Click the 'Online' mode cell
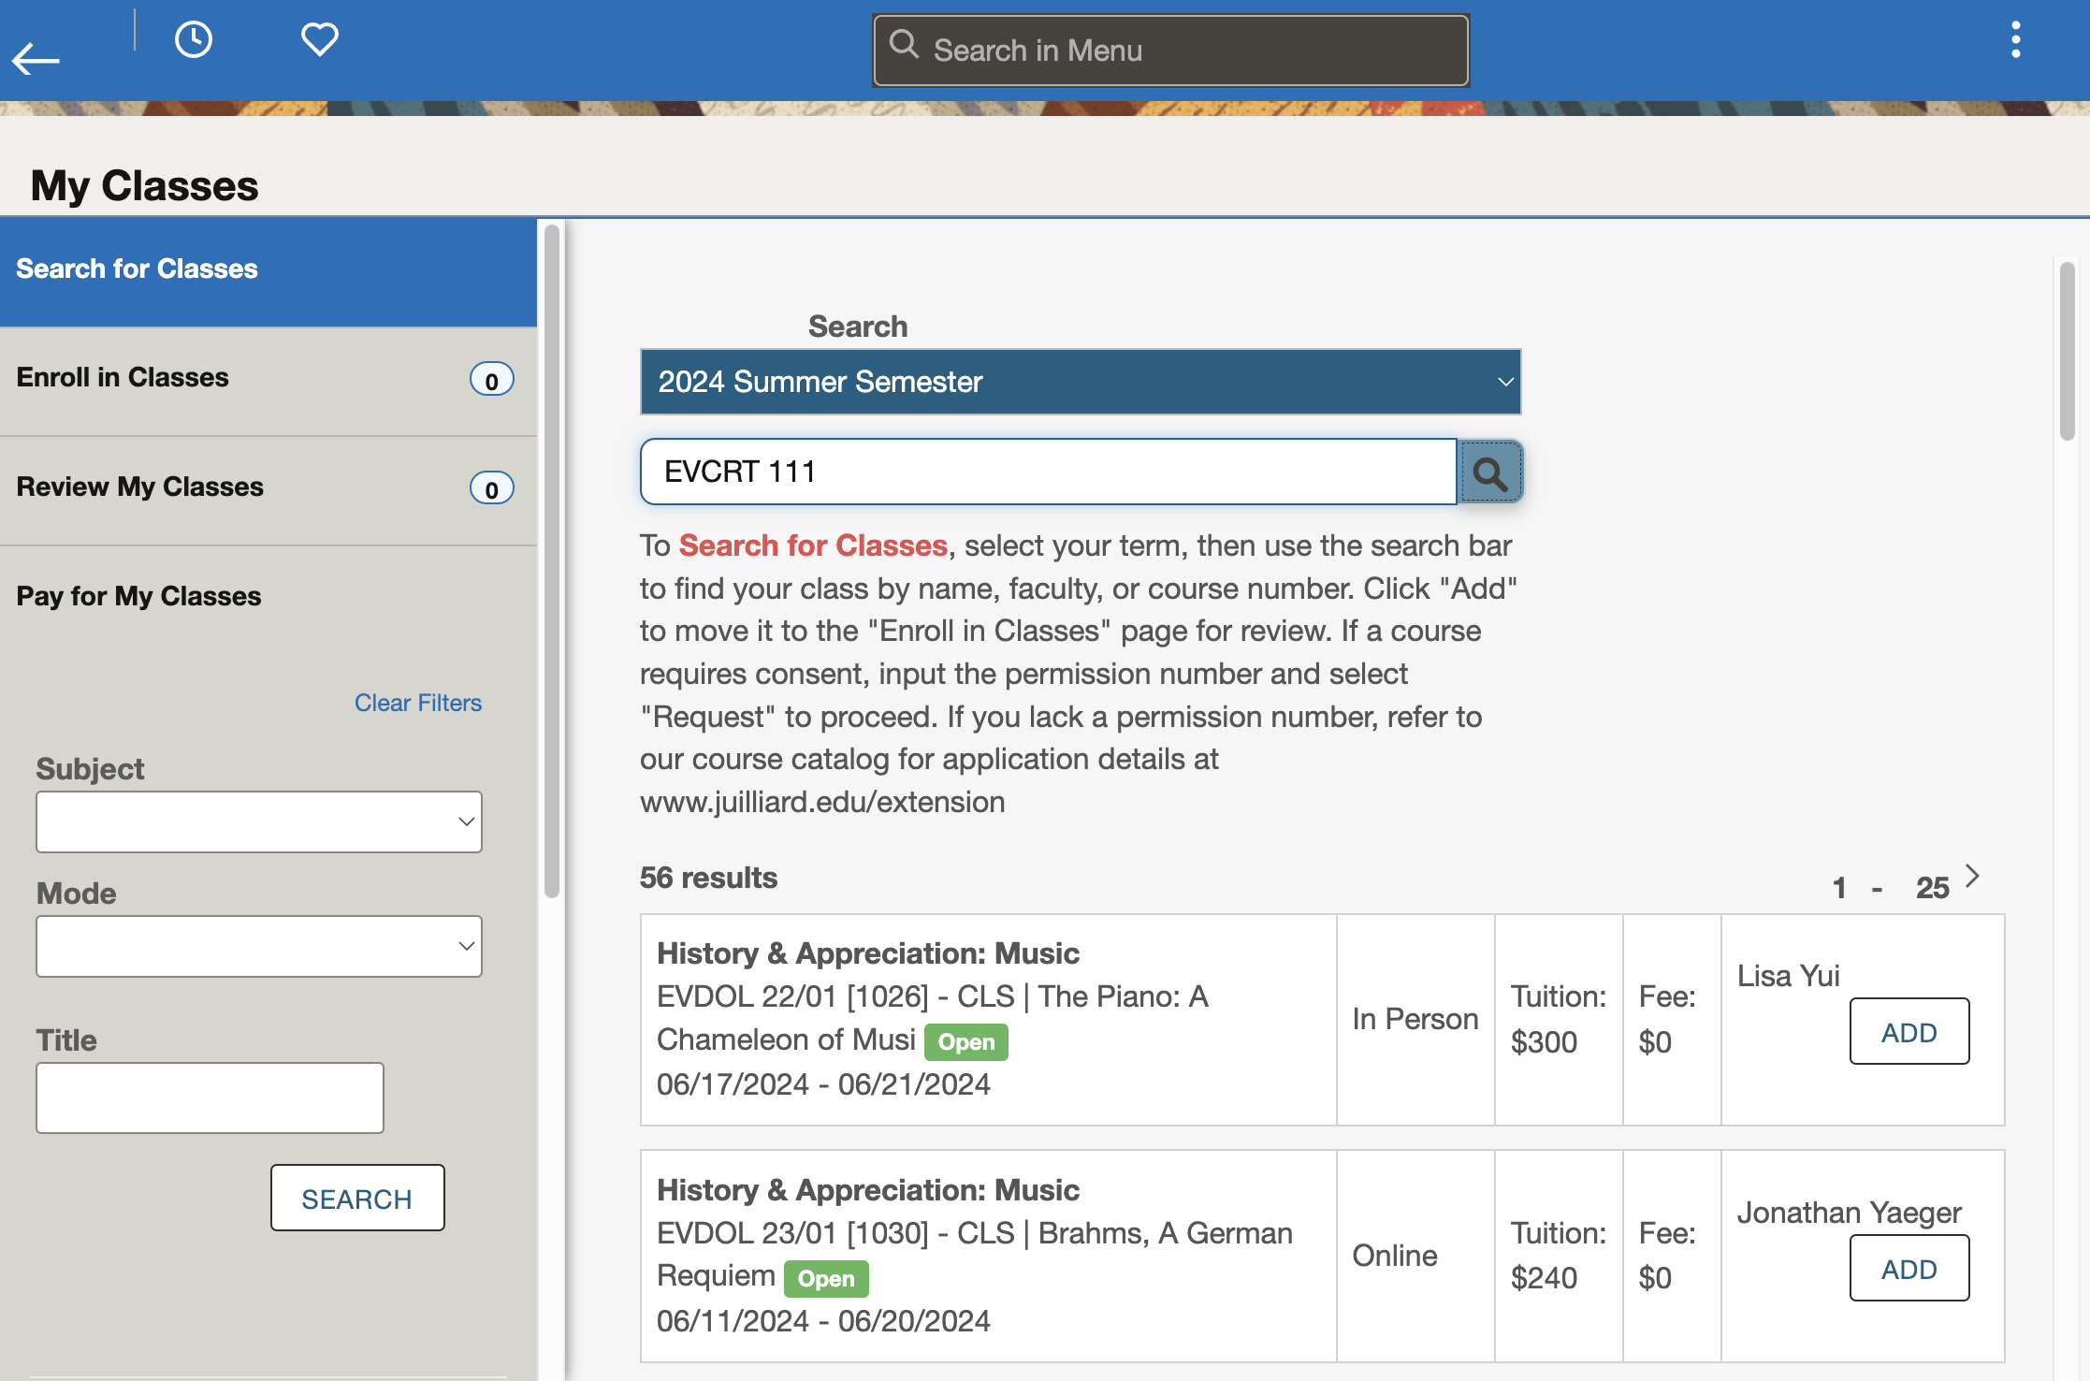The height and width of the screenshot is (1381, 2090). click(x=1415, y=1256)
